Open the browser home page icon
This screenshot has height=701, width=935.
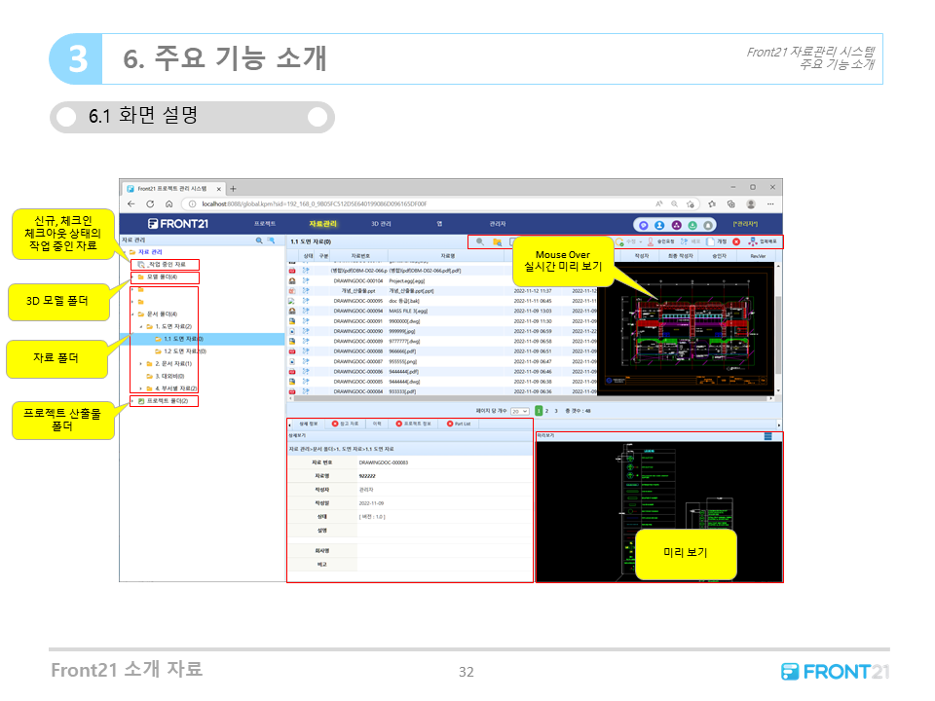point(168,203)
